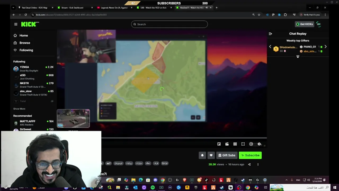Expand Show More under Following
This screenshot has width=339, height=191.
pos(19,109)
